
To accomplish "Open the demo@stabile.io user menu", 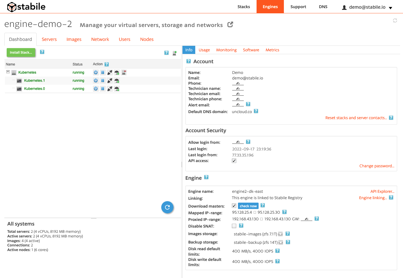I will pyautogui.click(x=367, y=7).
